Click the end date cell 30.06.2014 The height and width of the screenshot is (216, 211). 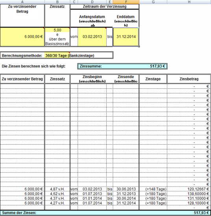pyautogui.click(x=126, y=198)
